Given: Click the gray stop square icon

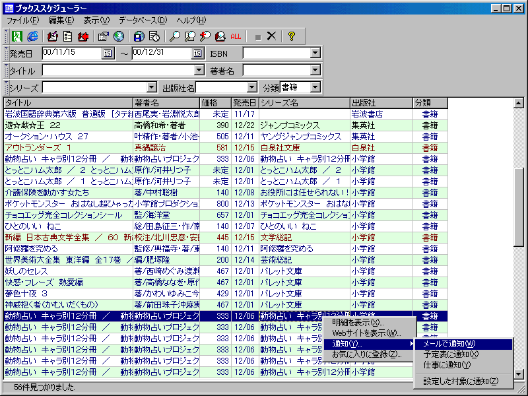Looking at the screenshot, I should click(258, 37).
